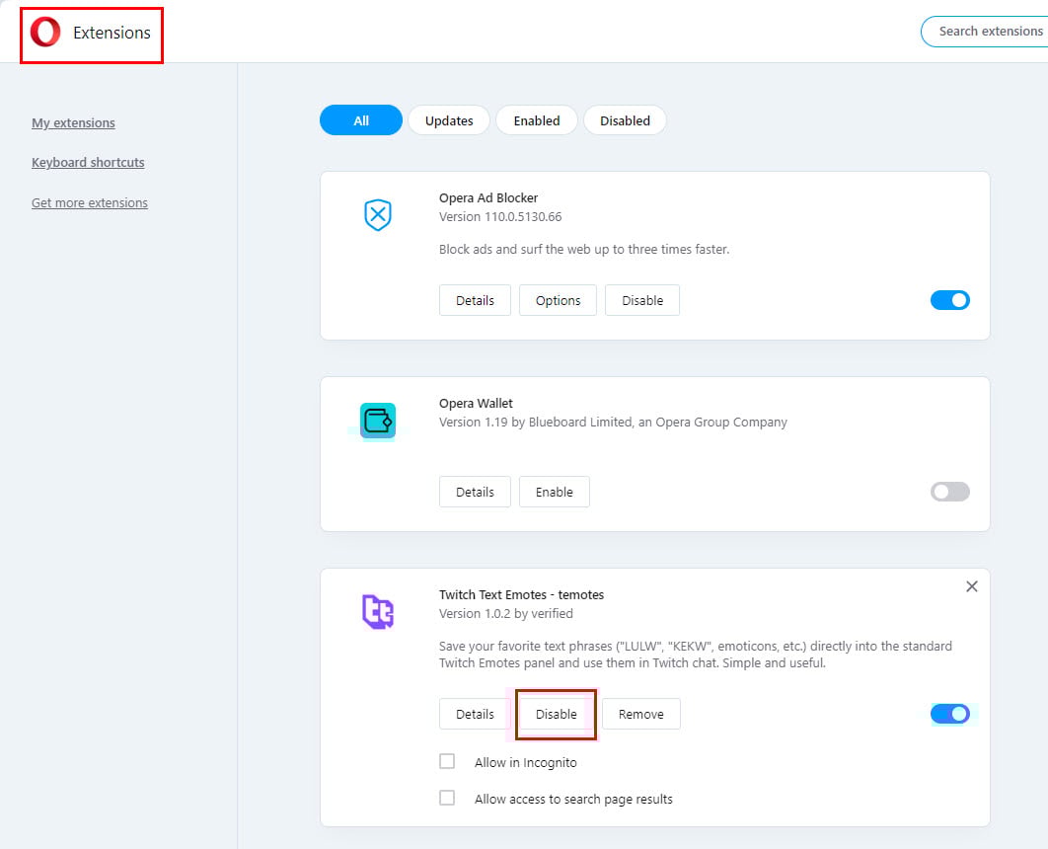Toggle off the Opera Ad Blocker switch
The image size is (1048, 849).
(949, 300)
